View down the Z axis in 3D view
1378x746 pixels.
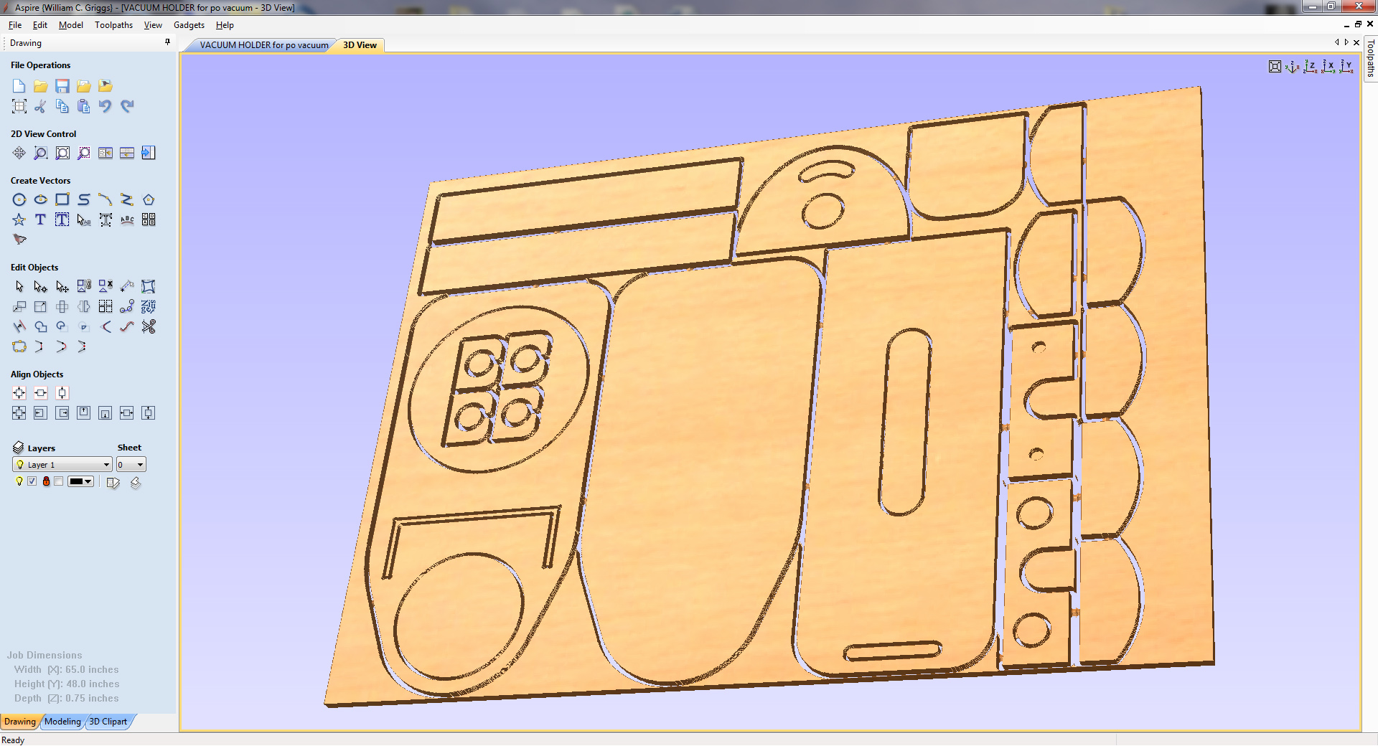pyautogui.click(x=1311, y=67)
